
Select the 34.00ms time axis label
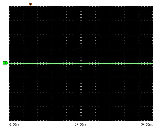pyautogui.click(x=147, y=124)
